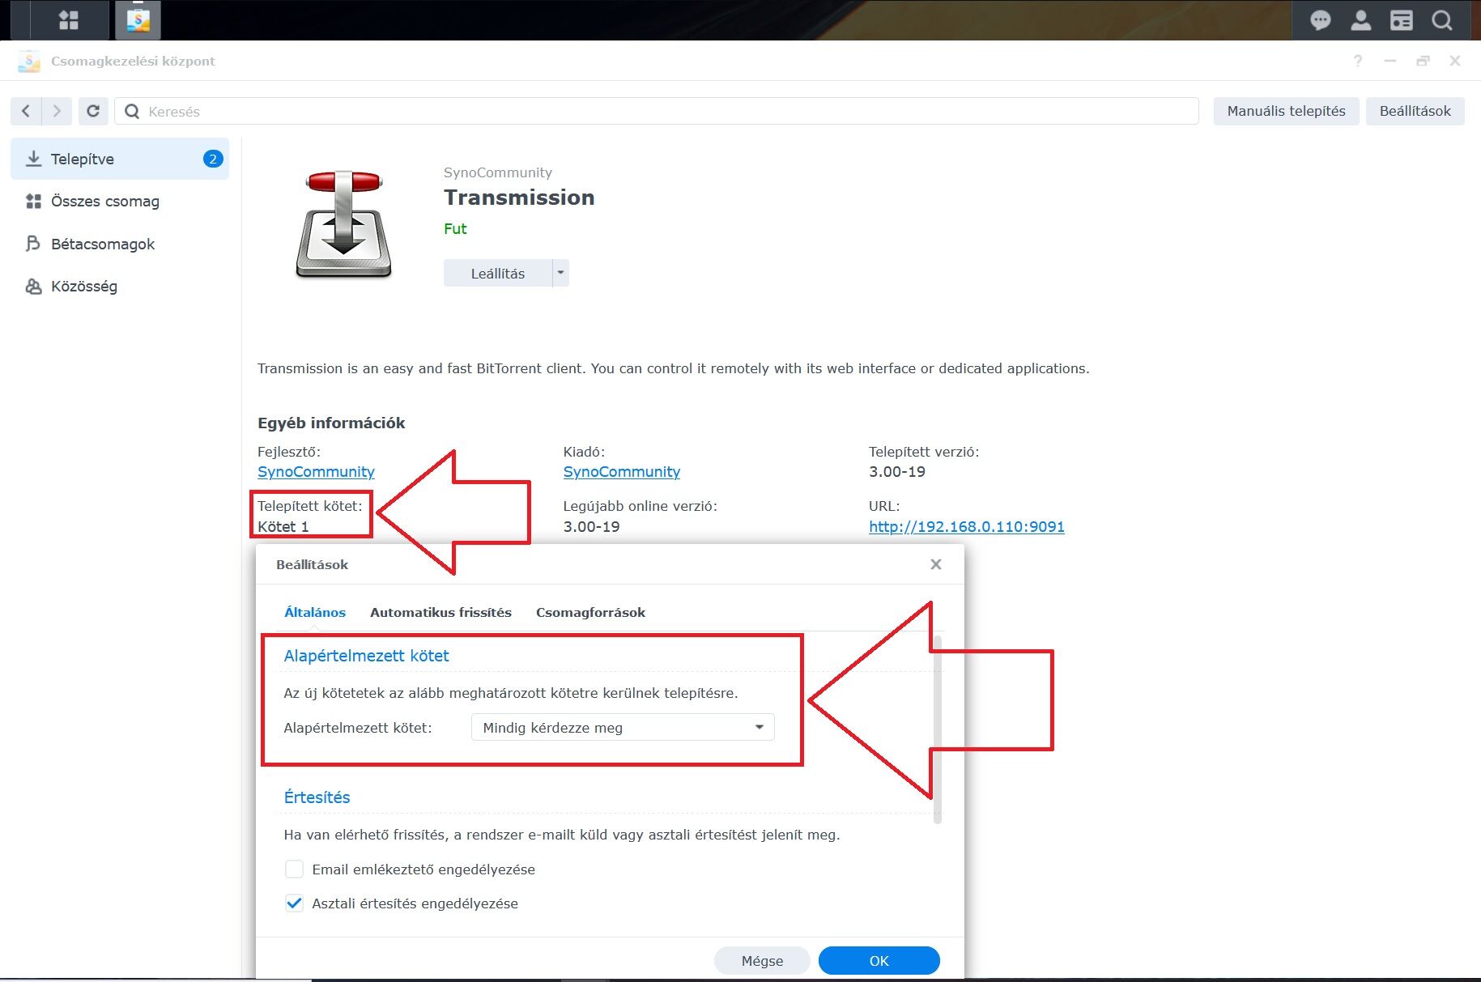Expand the dropdown arrow next to Leállítás
This screenshot has height=982, width=1481.
560,273
